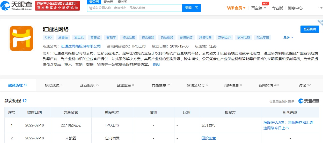This screenshot has width=323, height=143.
Task: Switch to 企业业务 tab
Action: click(x=125, y=85)
